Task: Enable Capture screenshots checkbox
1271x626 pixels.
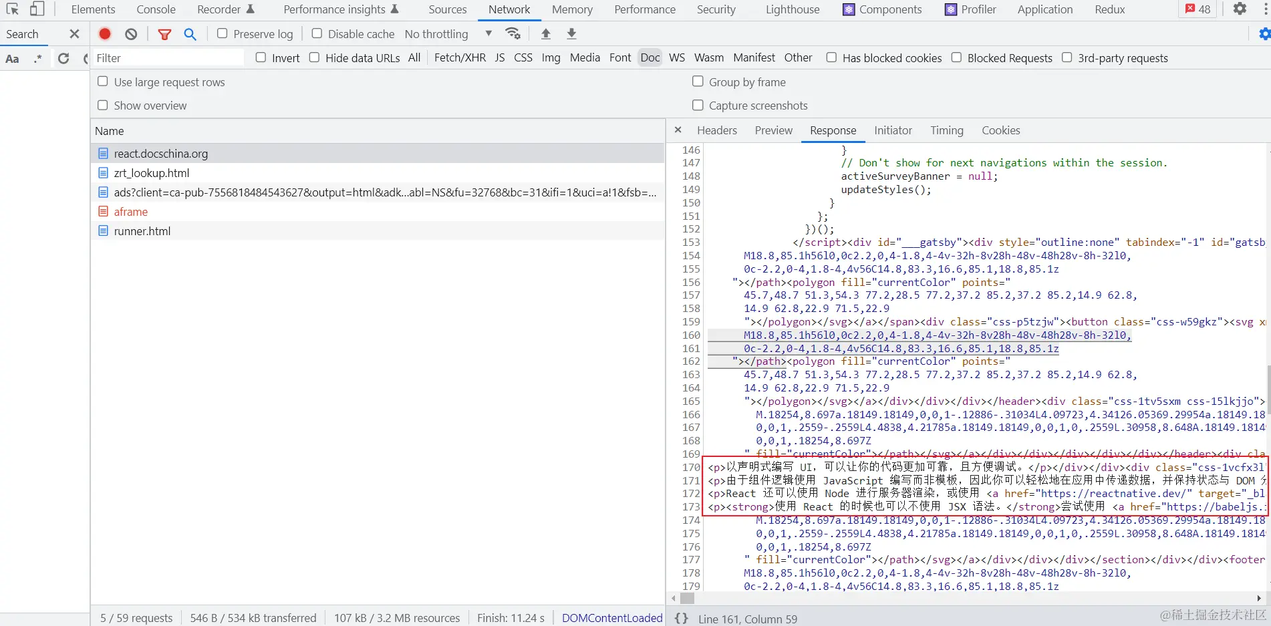Action: (x=698, y=105)
